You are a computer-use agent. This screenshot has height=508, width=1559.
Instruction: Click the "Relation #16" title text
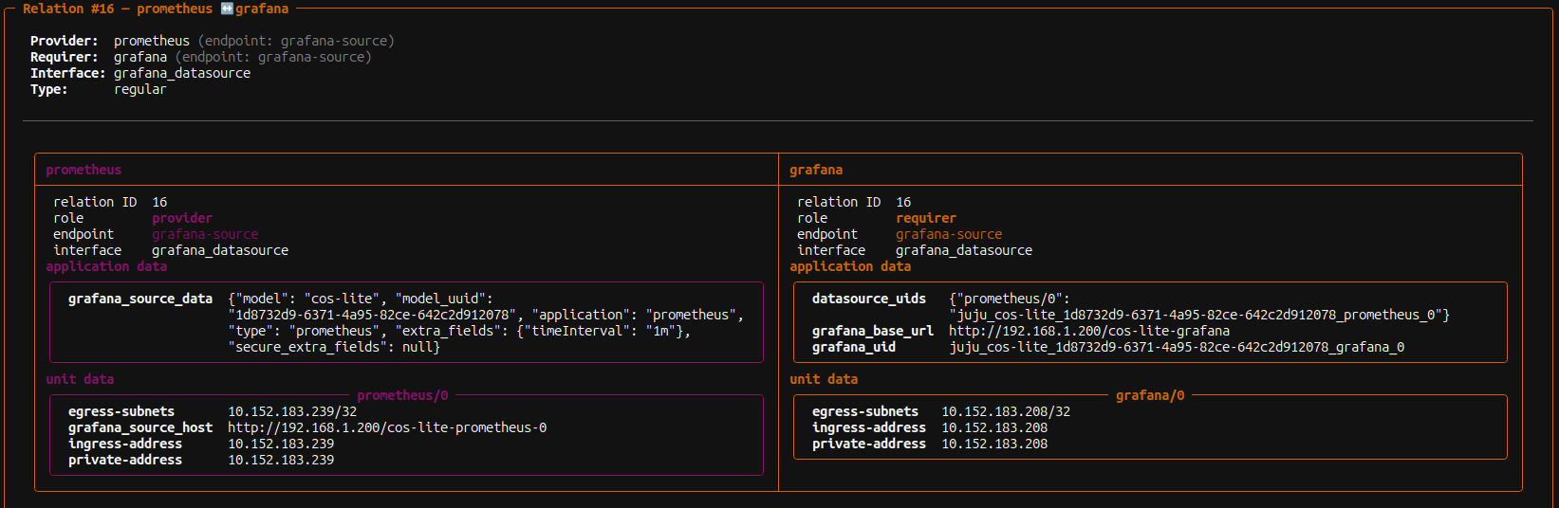pyautogui.click(x=68, y=9)
